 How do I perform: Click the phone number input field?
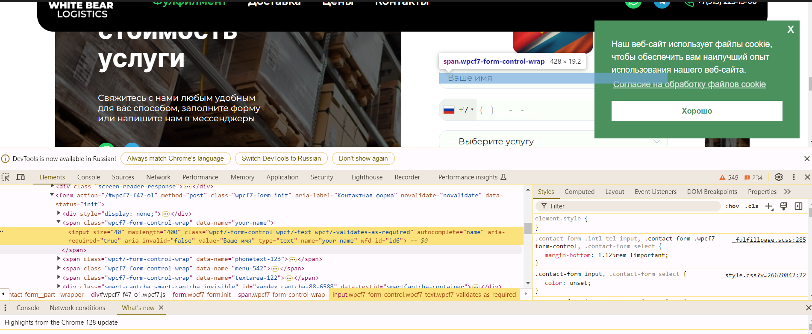[536, 110]
